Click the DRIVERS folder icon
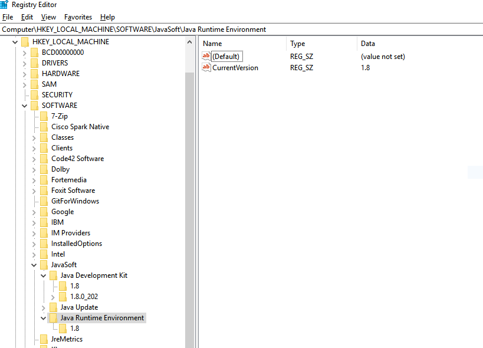Screen dimensions: 483x348 pos(34,63)
